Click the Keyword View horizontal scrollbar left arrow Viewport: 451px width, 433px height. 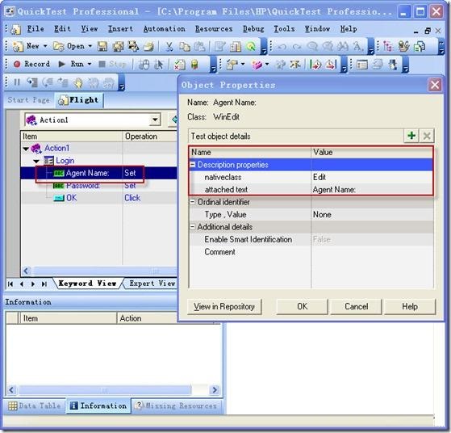click(x=26, y=271)
